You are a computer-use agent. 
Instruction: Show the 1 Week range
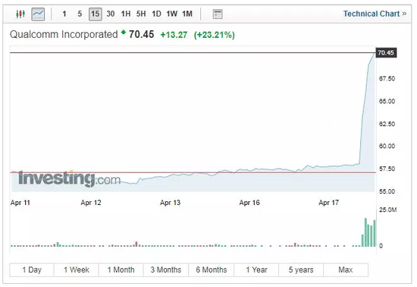(77, 270)
